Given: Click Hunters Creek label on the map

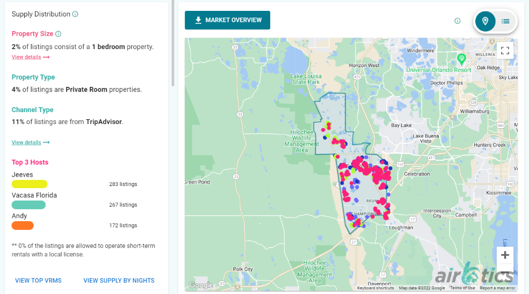Looking at the screenshot, I should pyautogui.click(x=490, y=145).
